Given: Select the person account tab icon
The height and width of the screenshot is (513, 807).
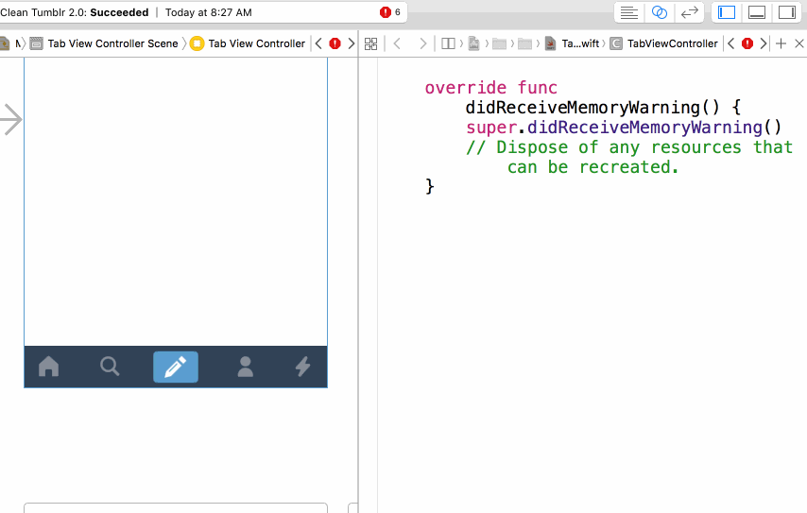Looking at the screenshot, I should tap(246, 367).
